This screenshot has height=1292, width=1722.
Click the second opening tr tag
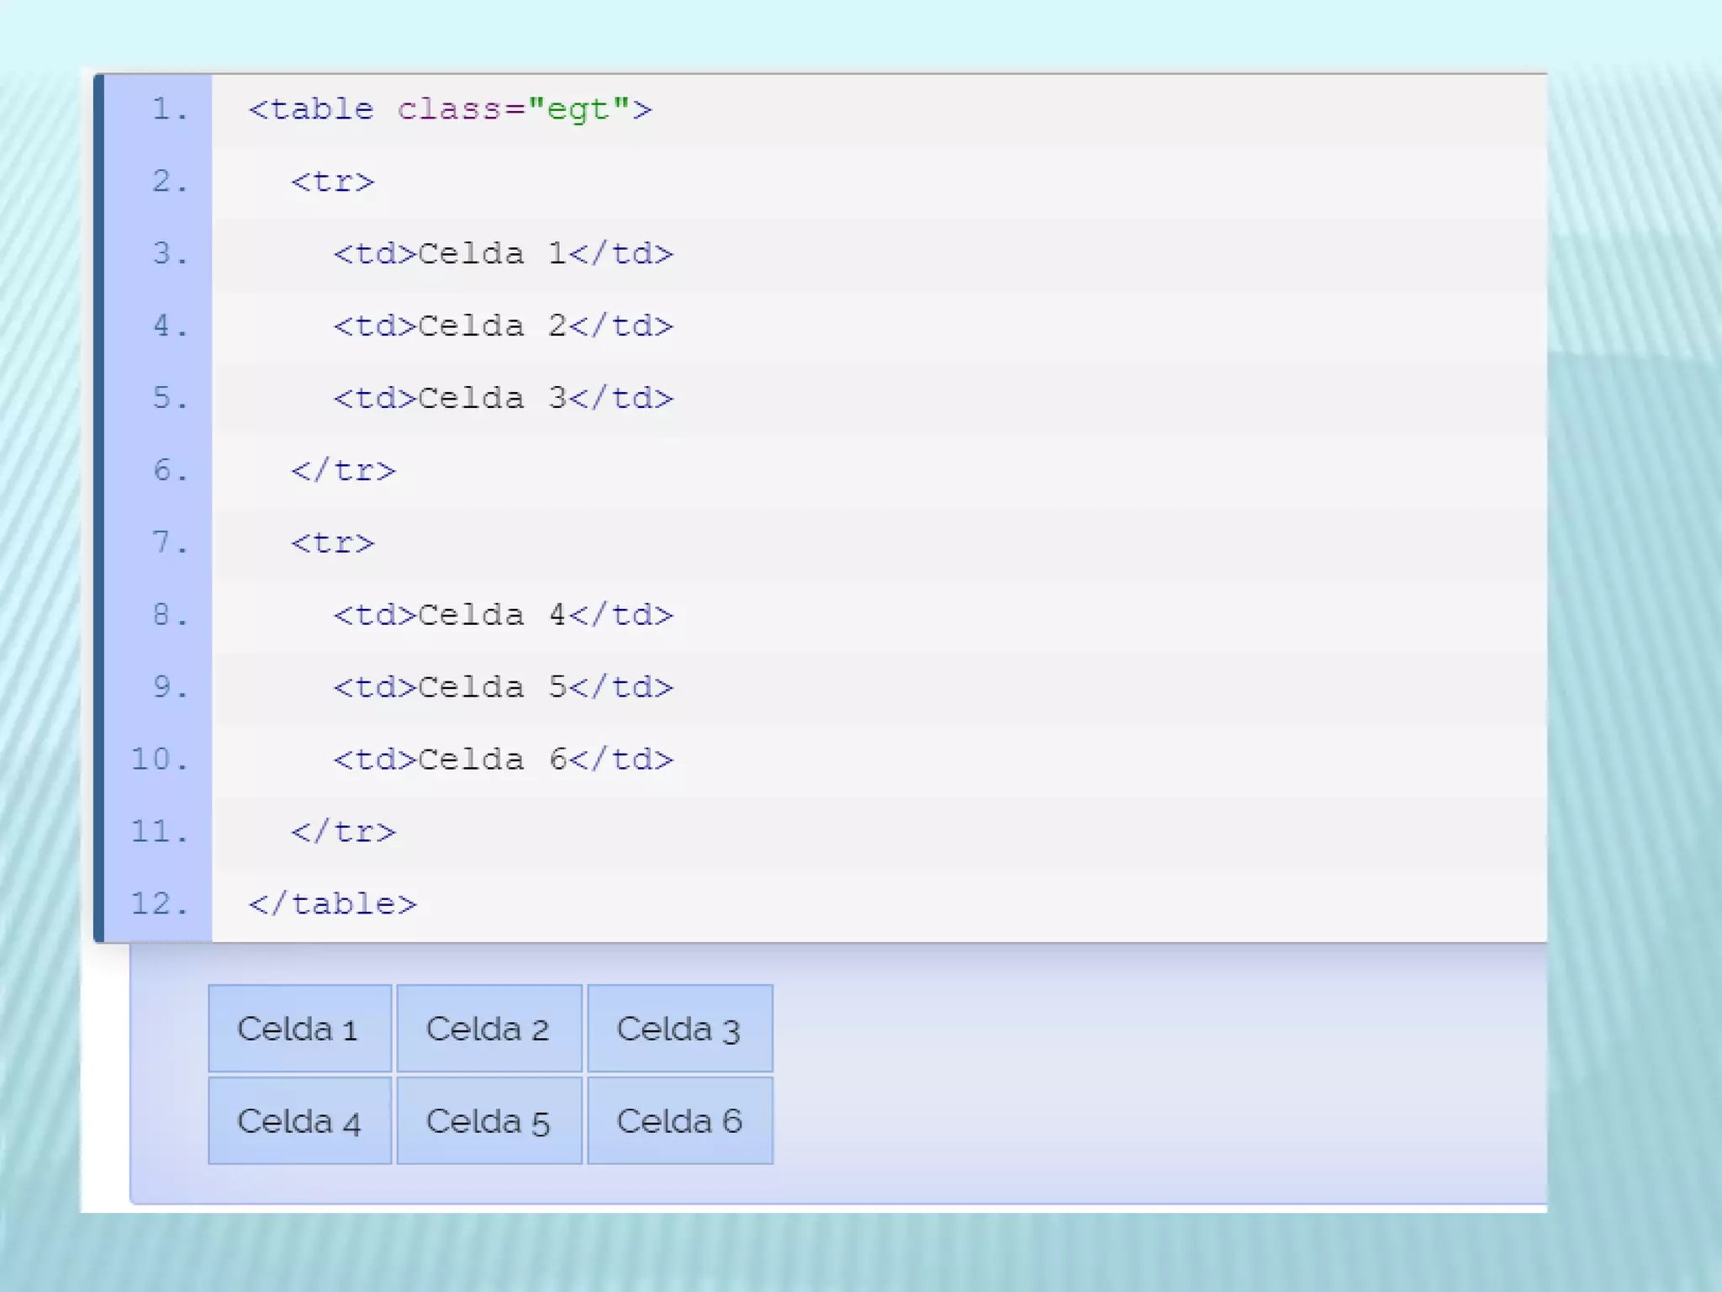coord(332,543)
